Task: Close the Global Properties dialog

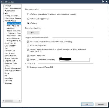Action: click(x=107, y=1)
